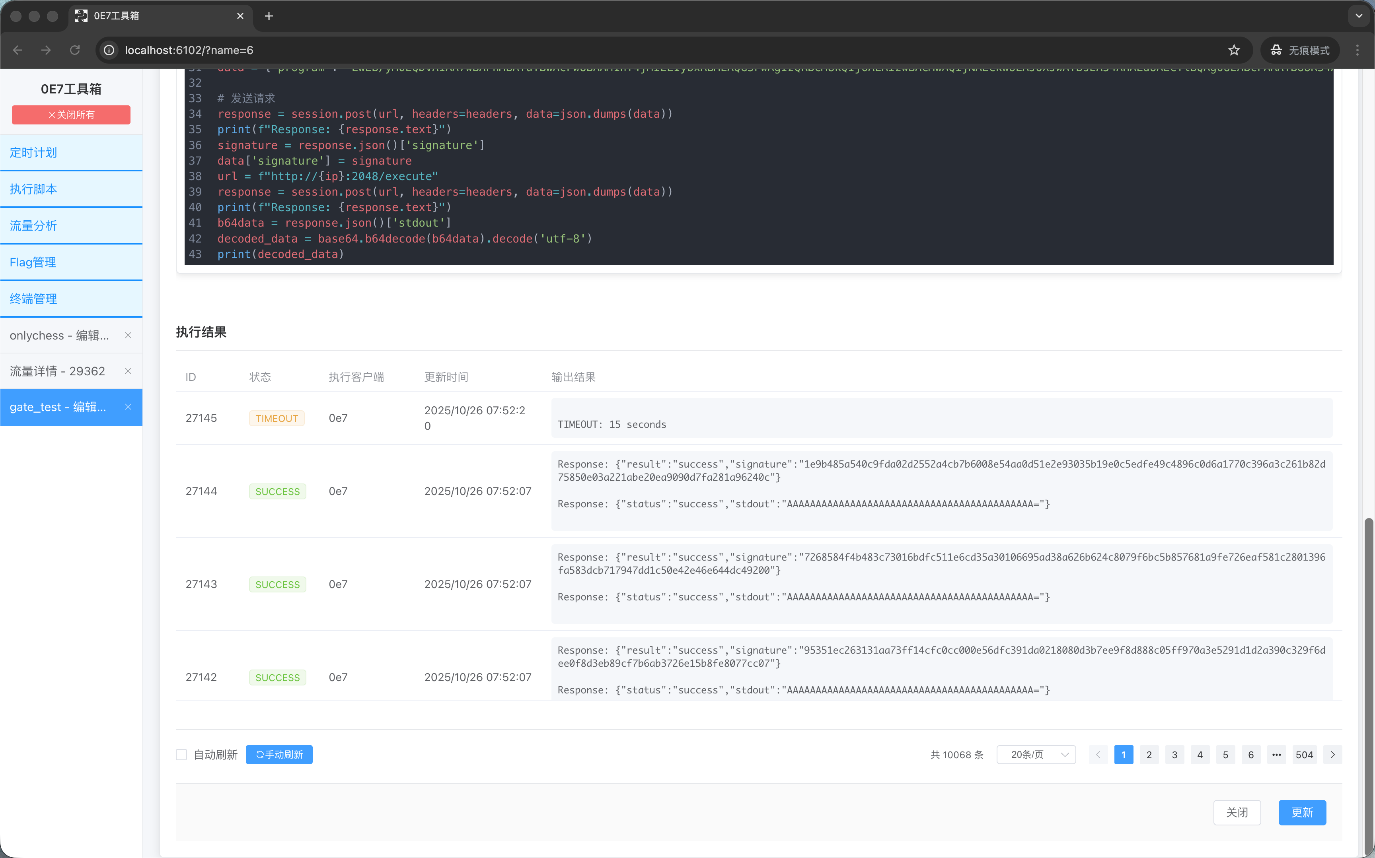Go to next results page using the right chevron
The width and height of the screenshot is (1375, 858).
pos(1332,755)
